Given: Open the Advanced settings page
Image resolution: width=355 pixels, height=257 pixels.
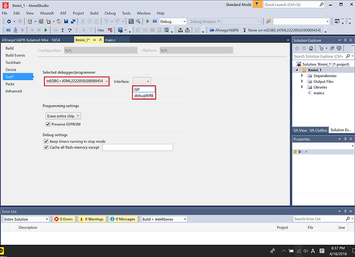Looking at the screenshot, I should [x=14, y=91].
